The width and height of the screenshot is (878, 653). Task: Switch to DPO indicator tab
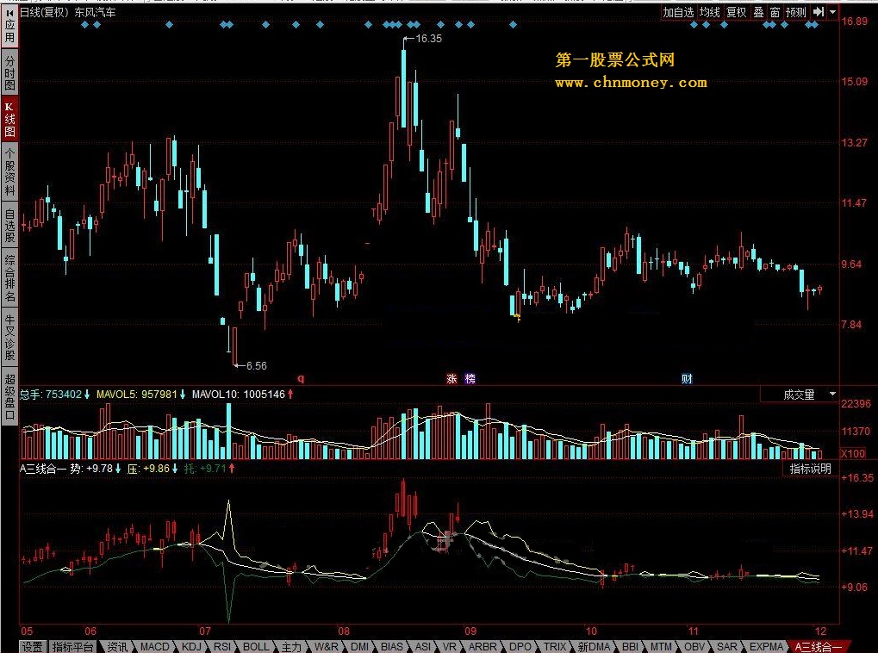(x=520, y=647)
